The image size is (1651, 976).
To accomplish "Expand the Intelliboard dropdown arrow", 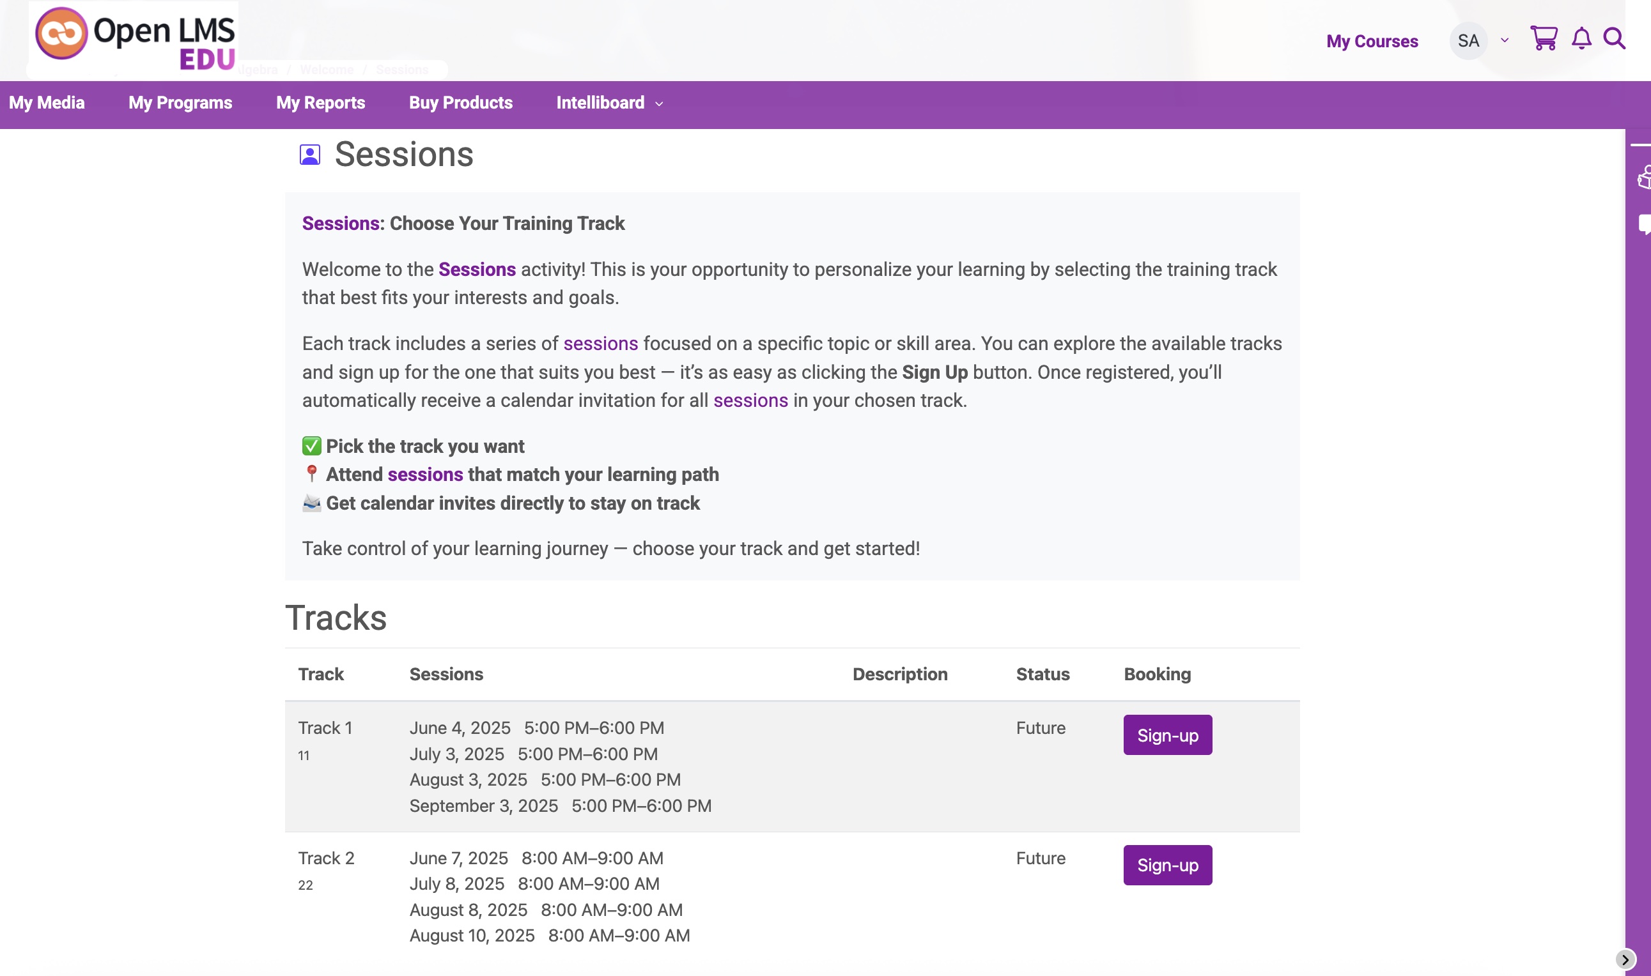I will pyautogui.click(x=659, y=104).
